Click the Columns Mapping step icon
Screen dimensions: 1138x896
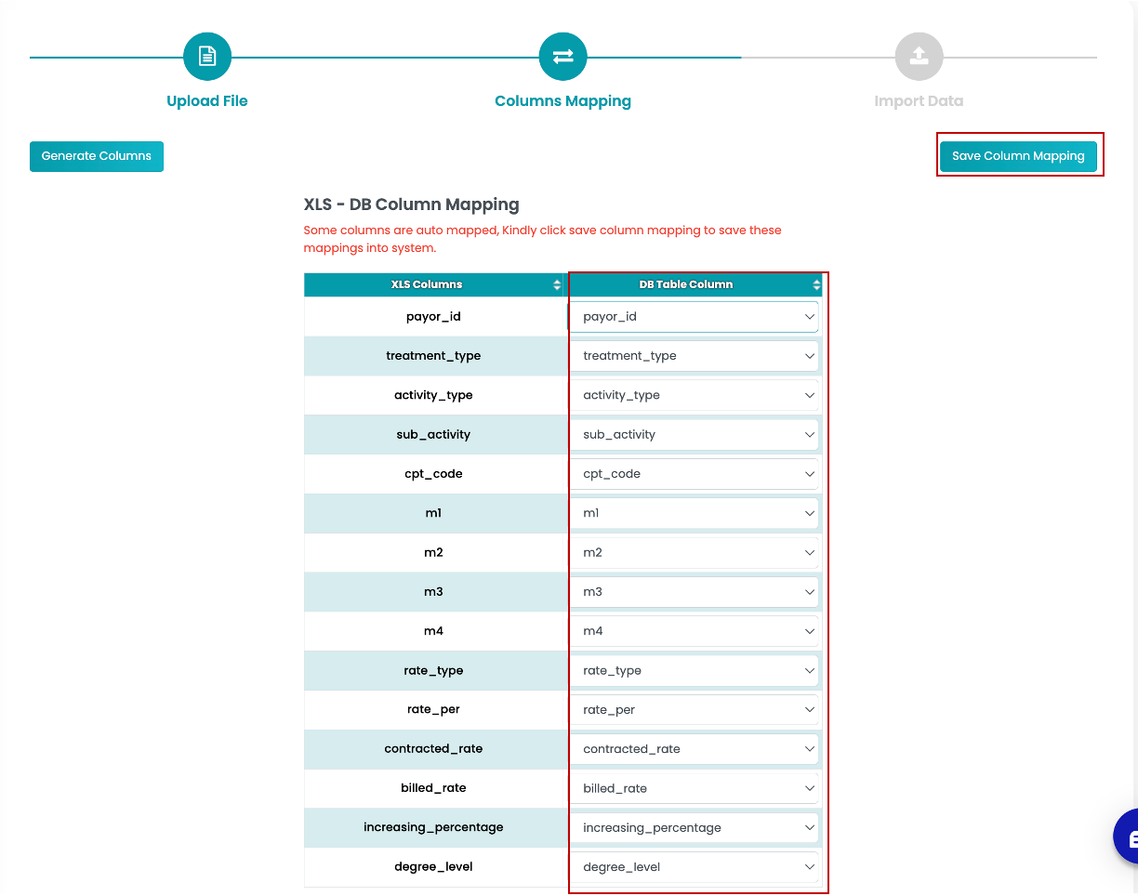(x=563, y=57)
